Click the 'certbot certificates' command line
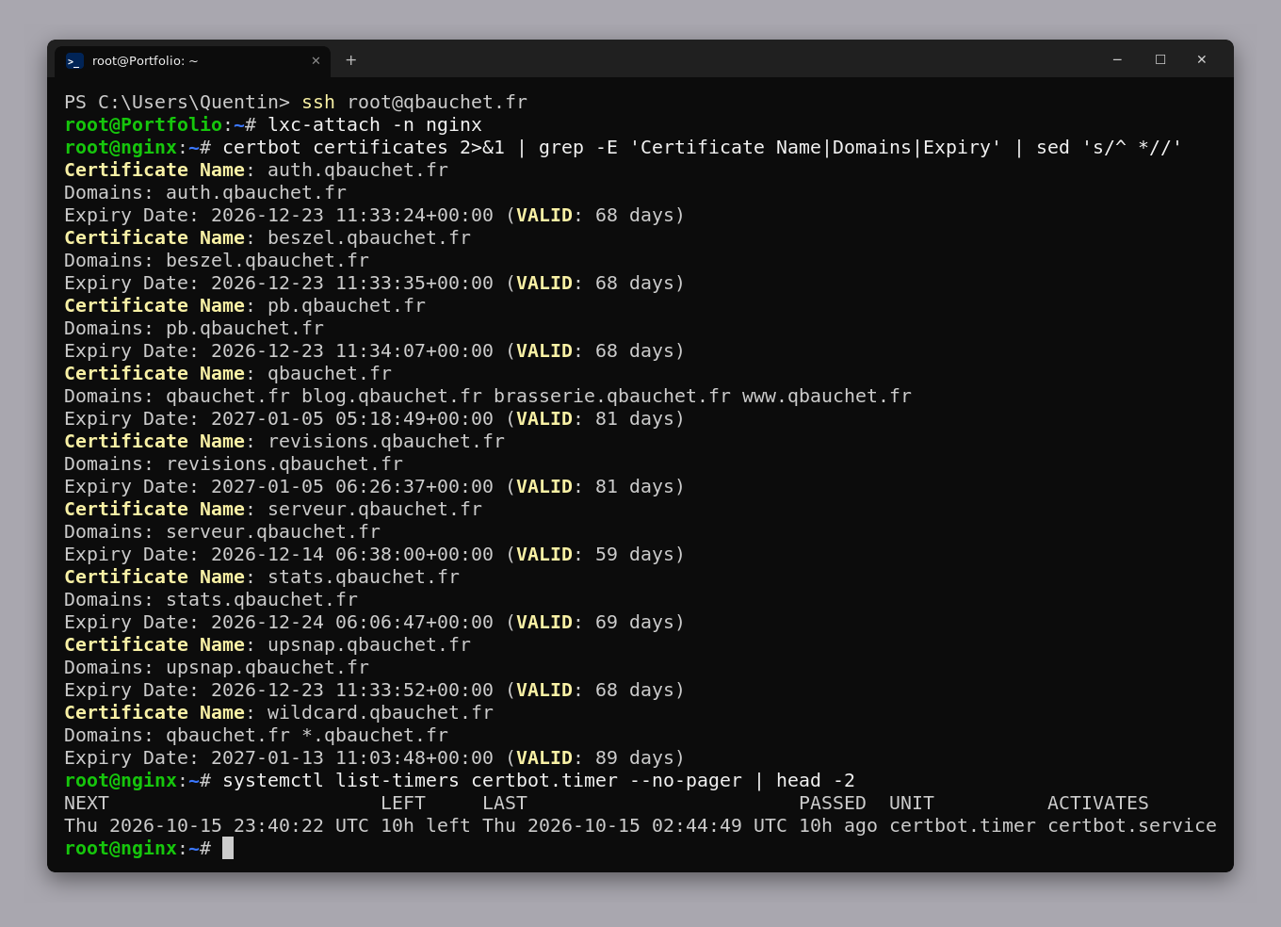The width and height of the screenshot is (1281, 927). [702, 147]
